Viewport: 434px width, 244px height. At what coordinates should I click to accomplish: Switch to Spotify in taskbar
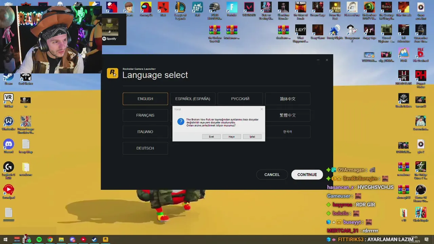point(39,240)
